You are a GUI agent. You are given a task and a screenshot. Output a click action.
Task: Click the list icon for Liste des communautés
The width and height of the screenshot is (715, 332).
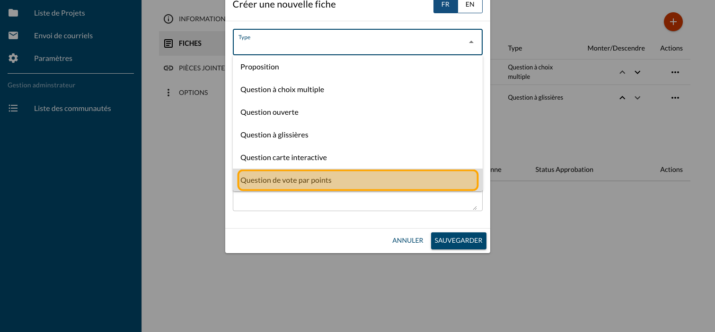tap(13, 108)
